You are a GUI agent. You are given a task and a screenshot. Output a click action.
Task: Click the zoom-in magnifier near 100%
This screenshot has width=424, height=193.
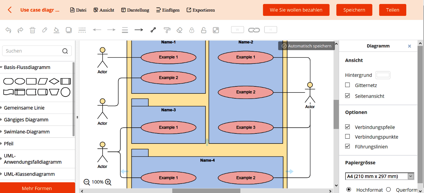(108, 182)
